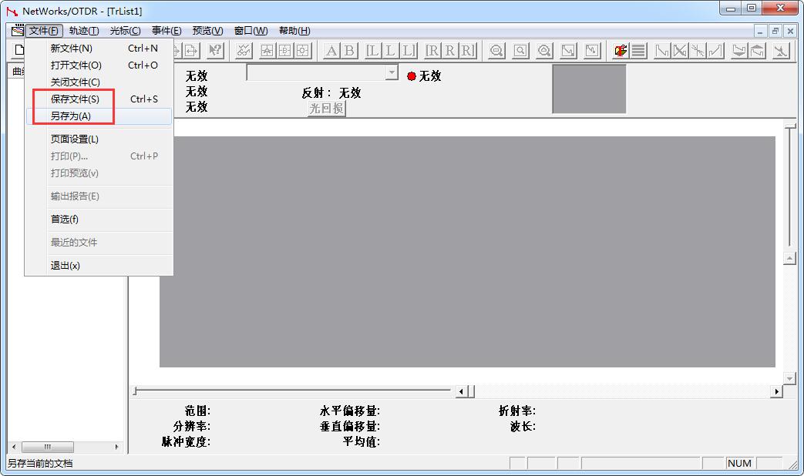804x476 pixels.
Task: Click 退出(x) to exit the application
Action: pyautogui.click(x=66, y=266)
